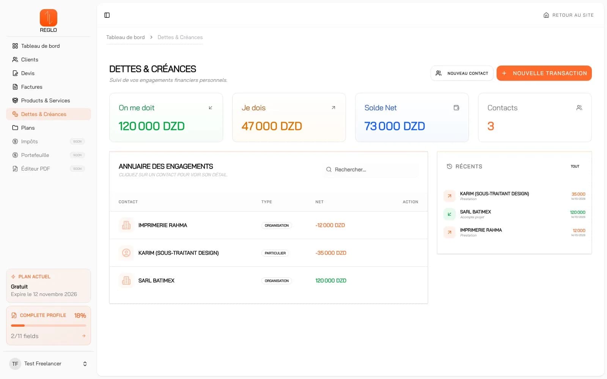Image resolution: width=607 pixels, height=379 pixels.
Task: Open the Test Freelancer account switcher
Action: click(x=49, y=364)
